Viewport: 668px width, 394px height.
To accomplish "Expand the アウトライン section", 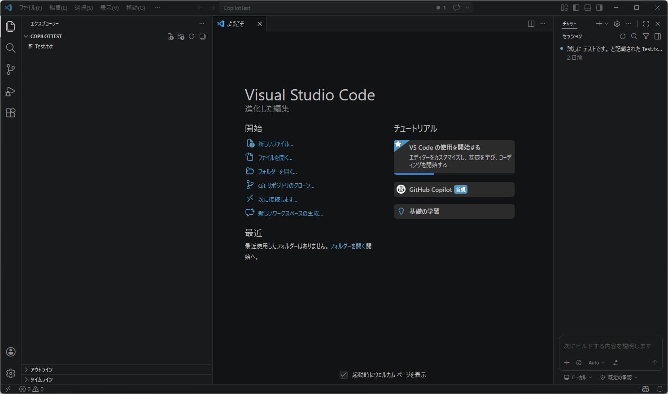I will [41, 370].
